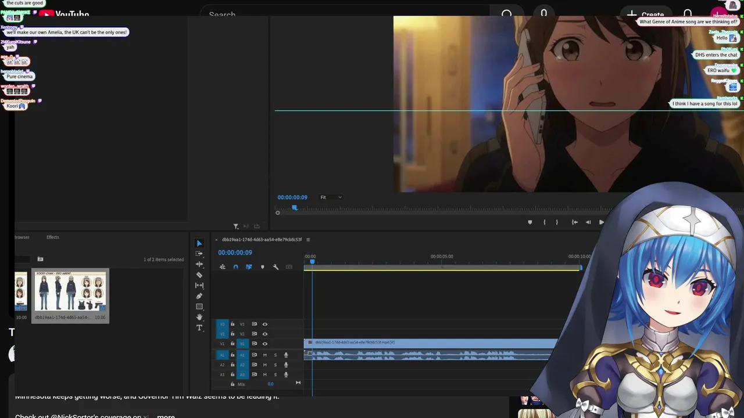Viewport: 744px width, 418px height.
Task: Select the Rectangle tool
Action: coord(199,307)
